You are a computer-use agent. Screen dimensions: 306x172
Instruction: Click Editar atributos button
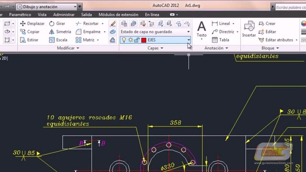click(x=276, y=40)
